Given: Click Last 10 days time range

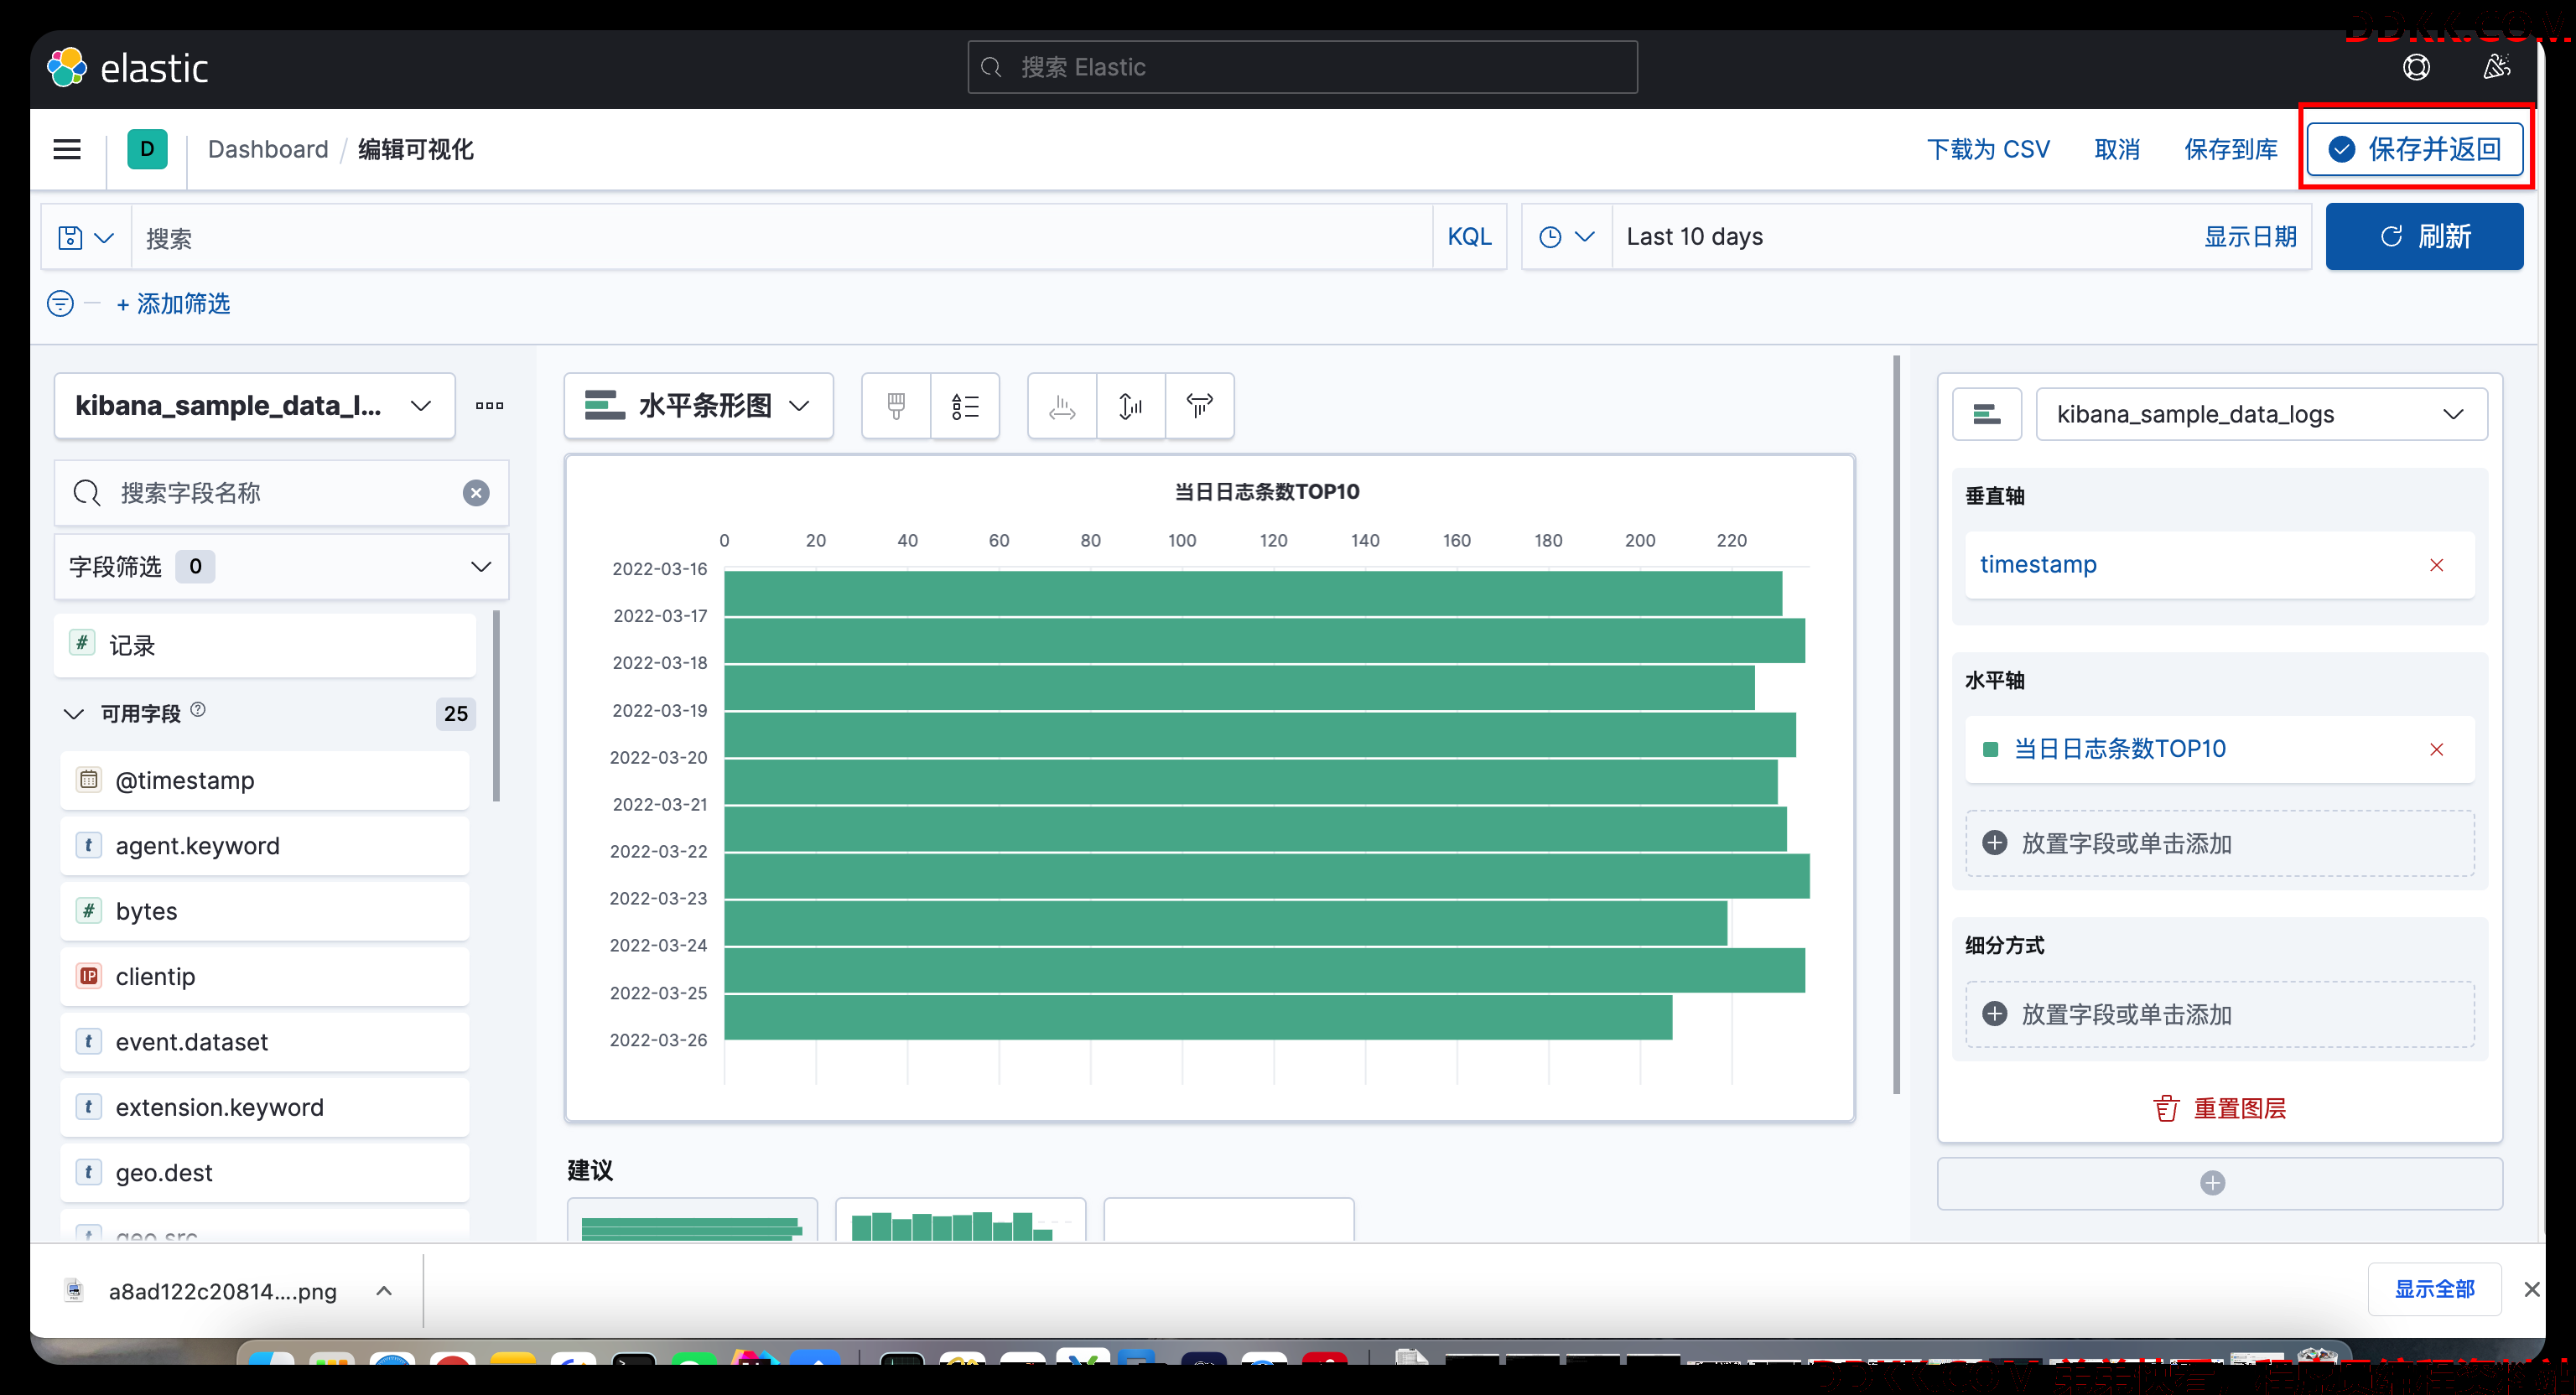Looking at the screenshot, I should pyautogui.click(x=1694, y=237).
